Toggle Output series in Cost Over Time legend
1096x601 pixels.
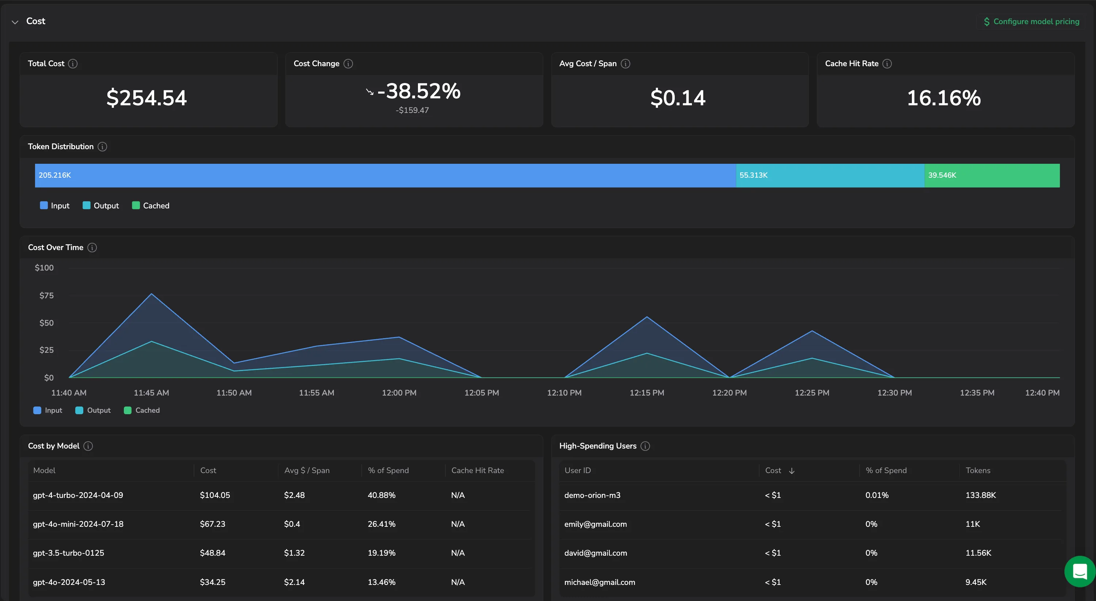93,410
